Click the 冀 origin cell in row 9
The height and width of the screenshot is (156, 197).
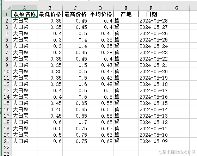(126, 65)
